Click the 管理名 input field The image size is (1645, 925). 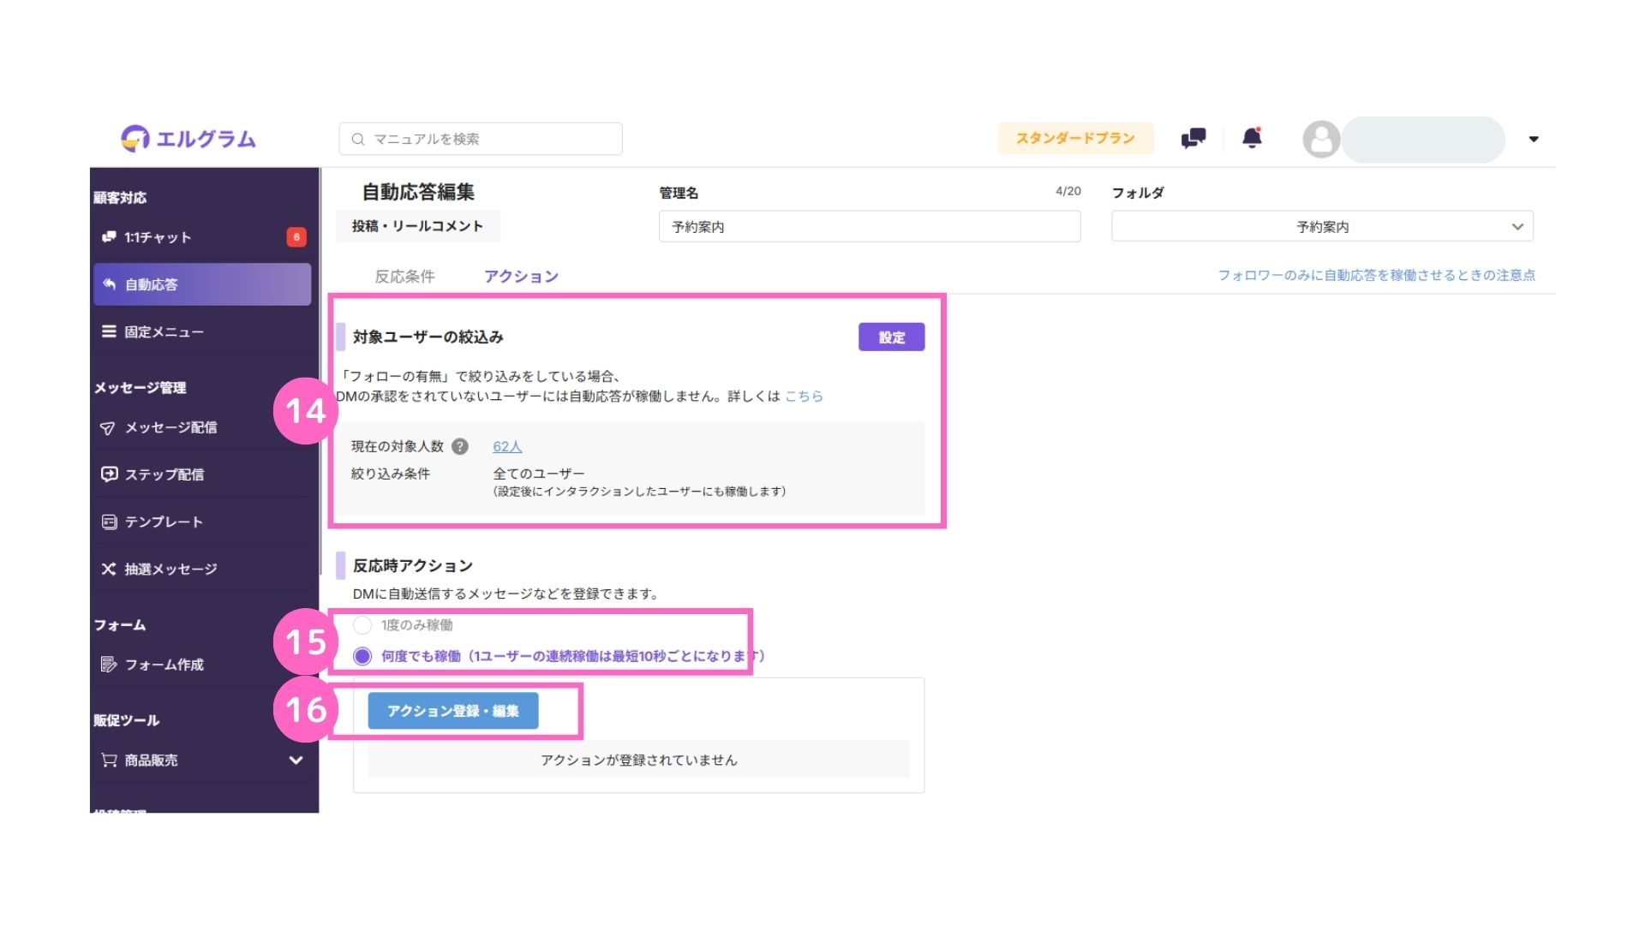click(x=870, y=227)
